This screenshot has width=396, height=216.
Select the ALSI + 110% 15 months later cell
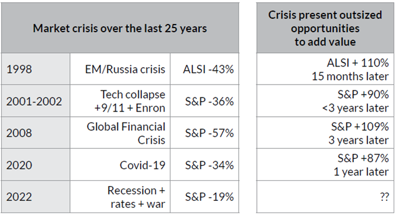[x=325, y=69]
